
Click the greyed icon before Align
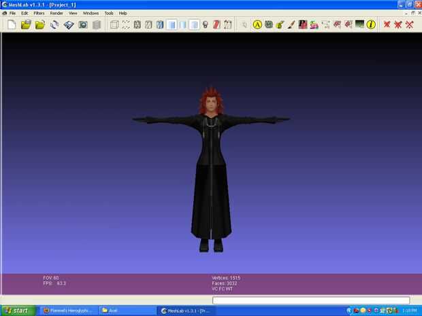coord(244,24)
